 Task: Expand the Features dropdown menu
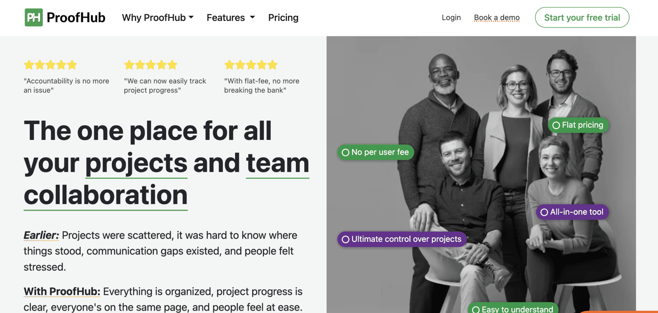tap(226, 18)
